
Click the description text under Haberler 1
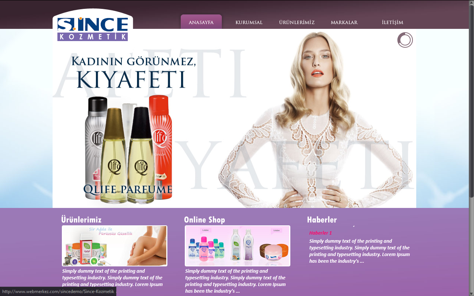click(x=360, y=251)
